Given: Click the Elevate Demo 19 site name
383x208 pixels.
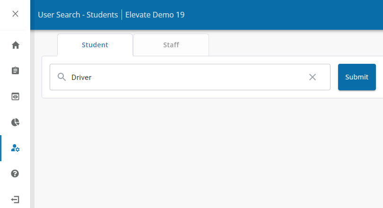Looking at the screenshot, I should (155, 15).
